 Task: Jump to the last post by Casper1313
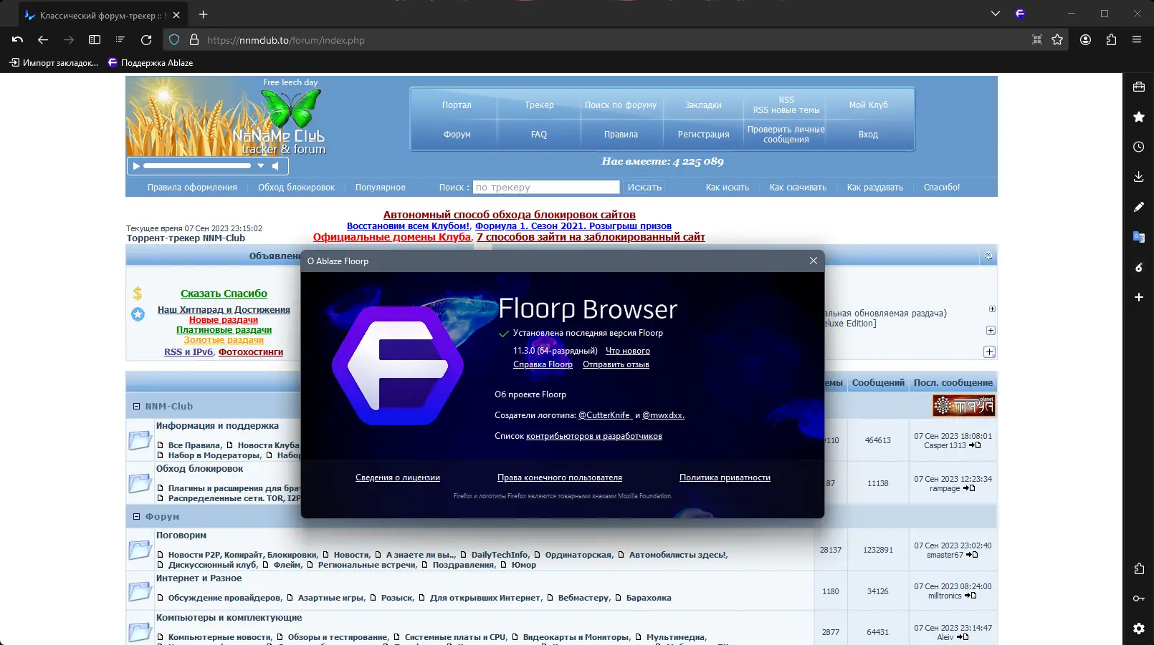tap(975, 445)
